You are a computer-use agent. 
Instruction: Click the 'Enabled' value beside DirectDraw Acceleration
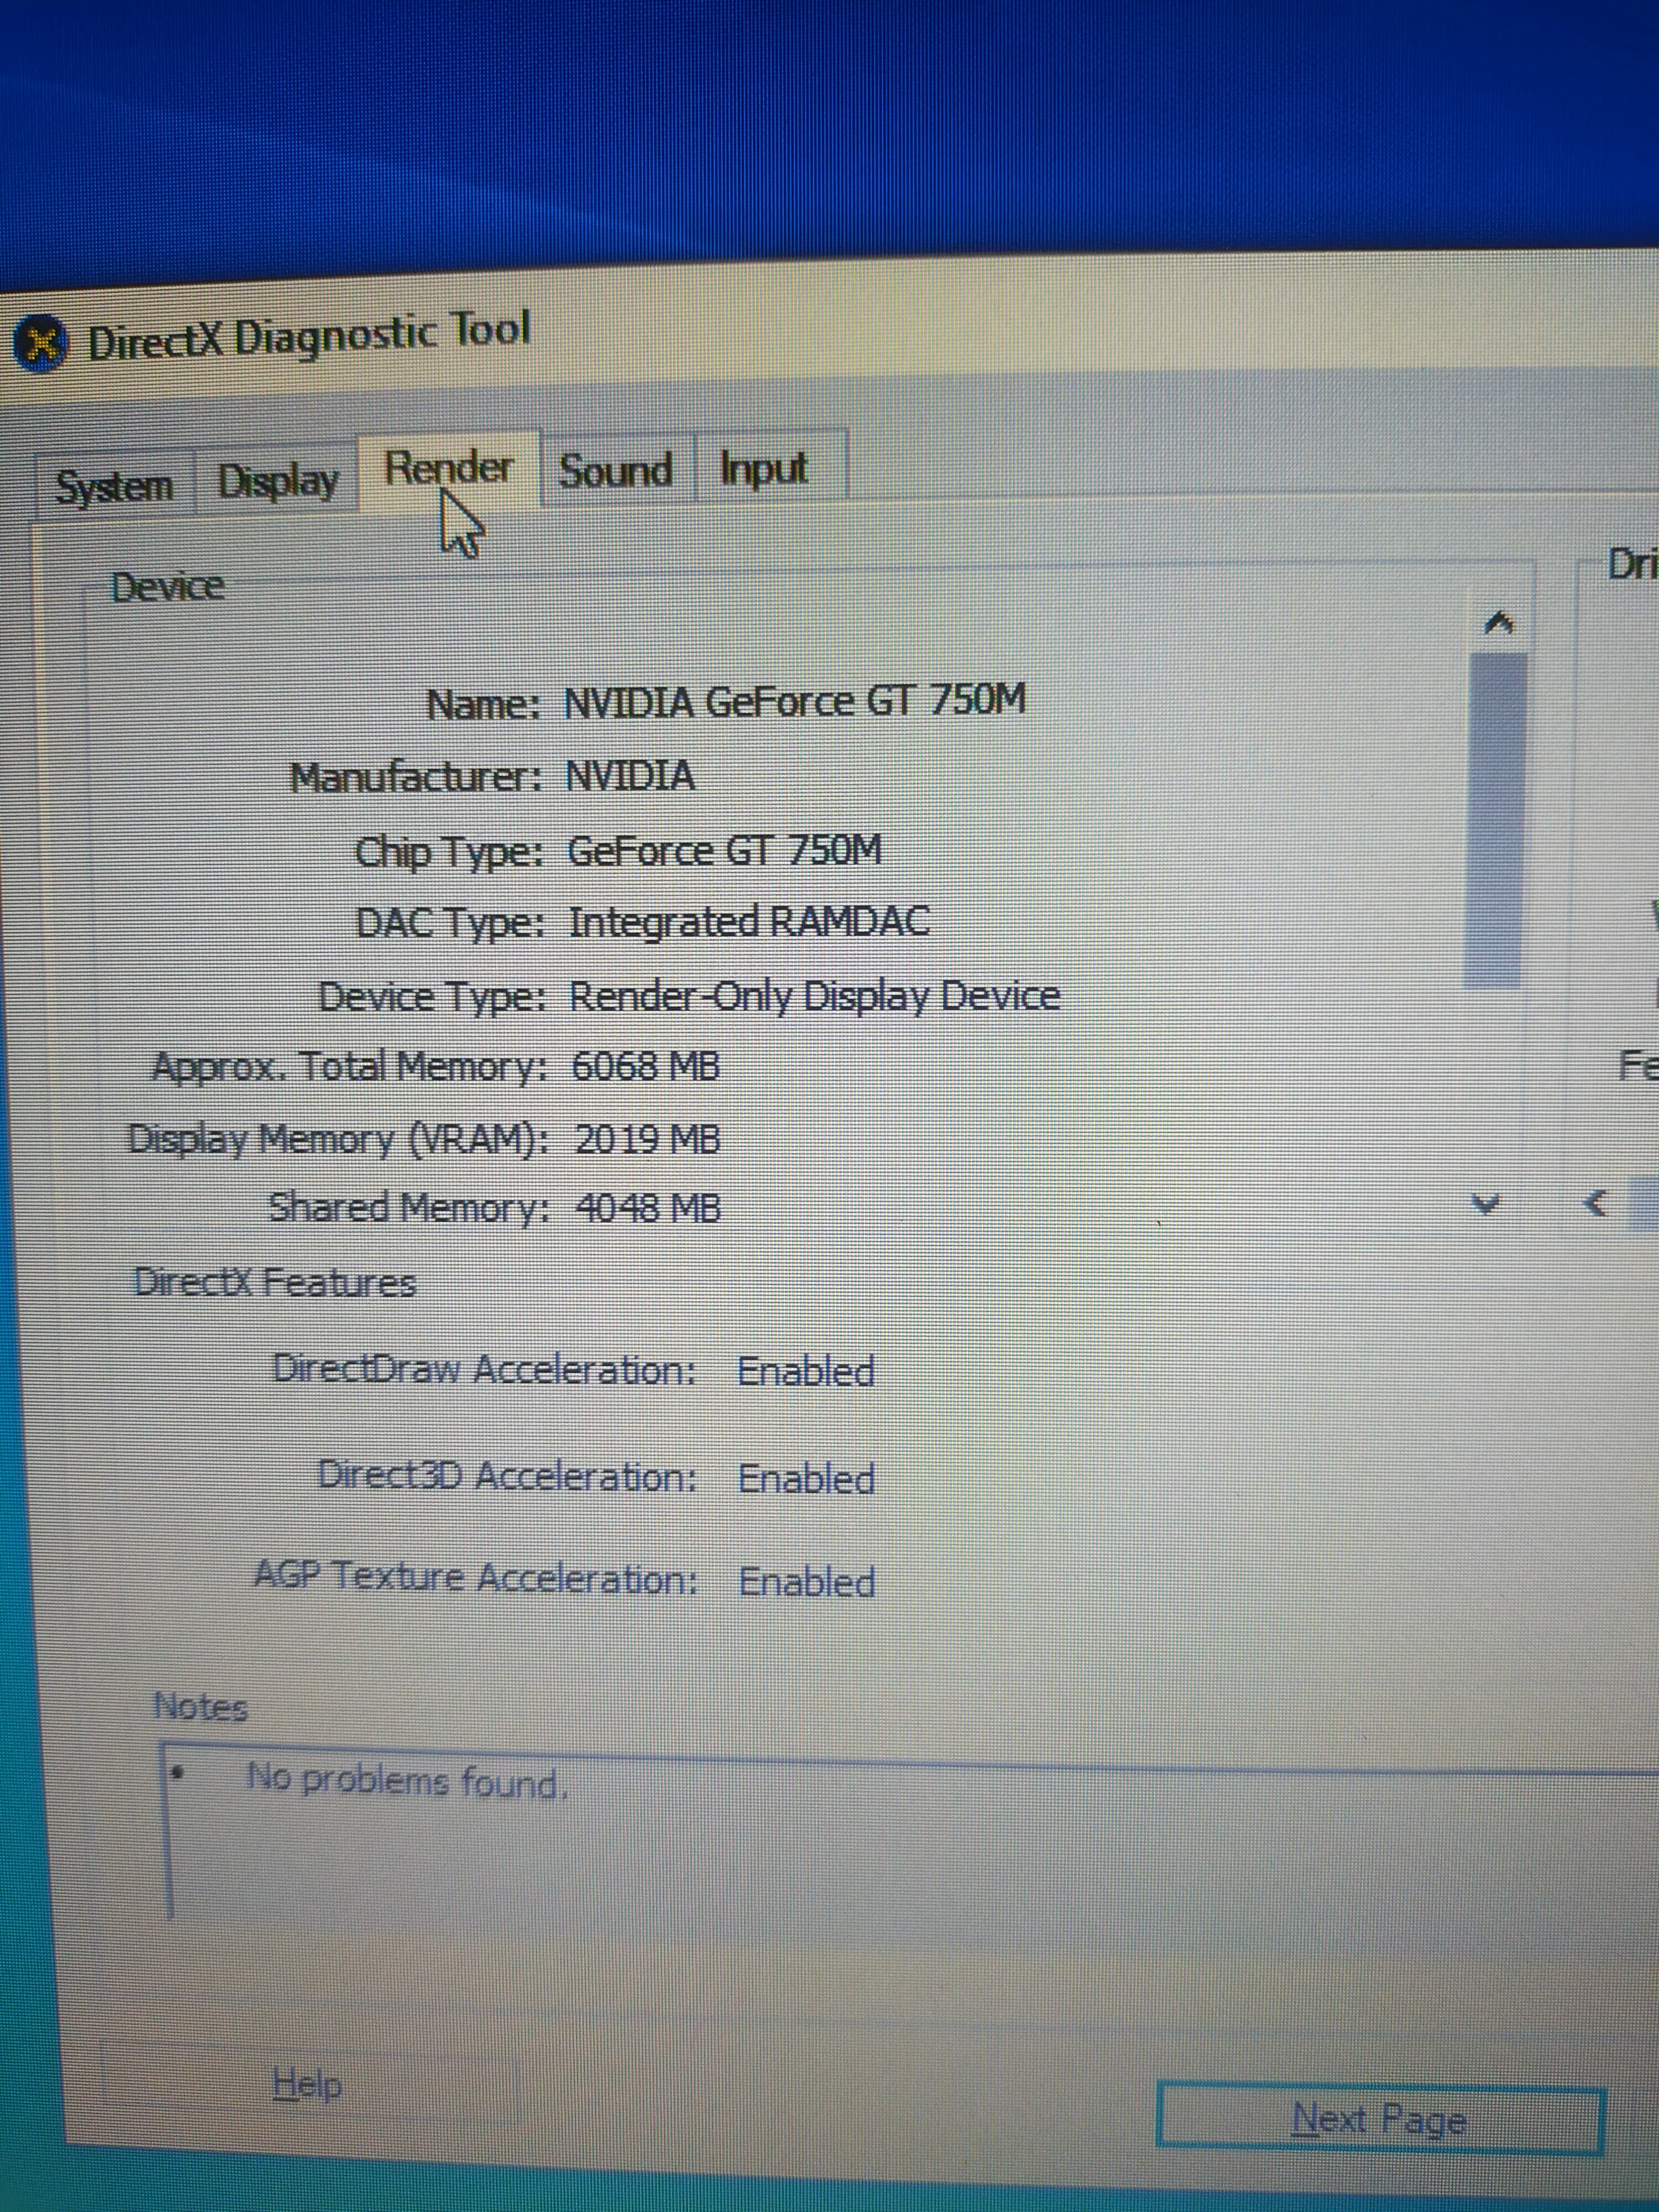pos(806,1371)
